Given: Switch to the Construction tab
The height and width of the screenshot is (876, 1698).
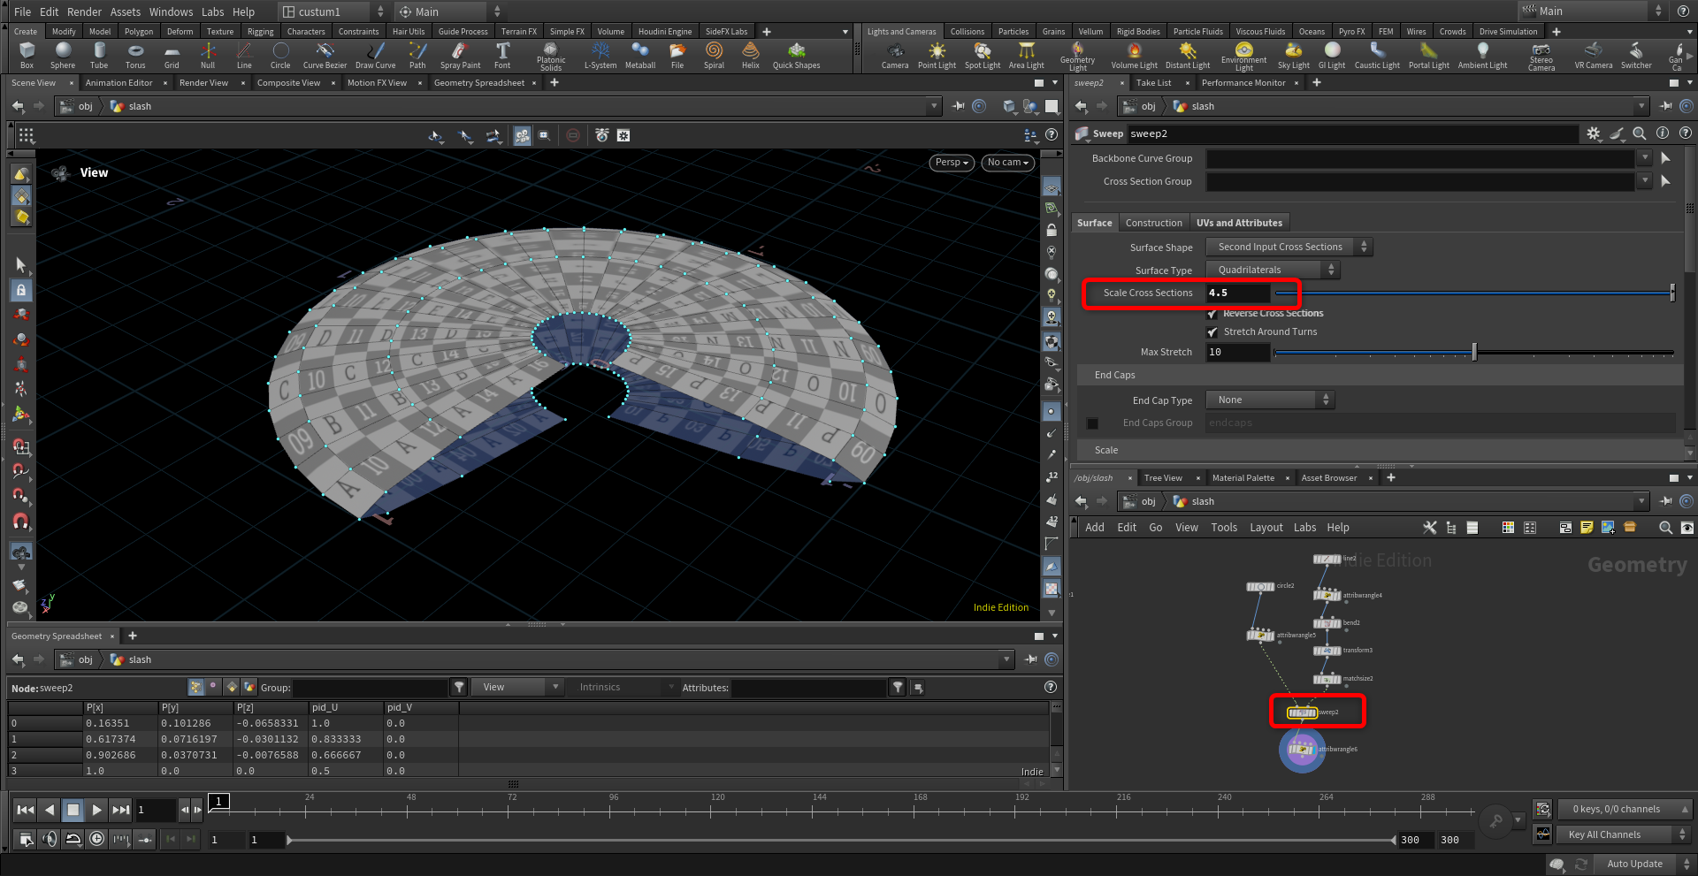Looking at the screenshot, I should [x=1153, y=223].
